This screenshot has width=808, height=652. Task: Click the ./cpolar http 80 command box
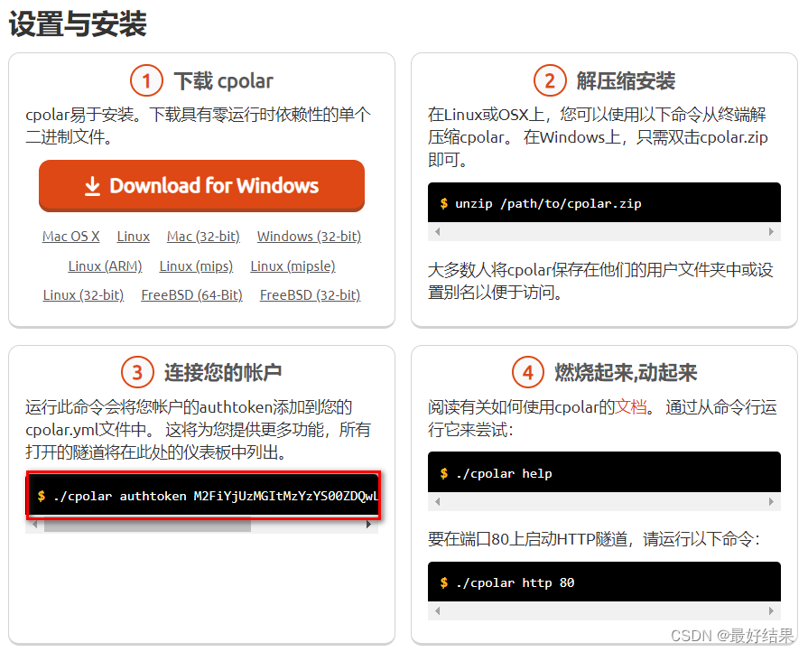pyautogui.click(x=604, y=582)
